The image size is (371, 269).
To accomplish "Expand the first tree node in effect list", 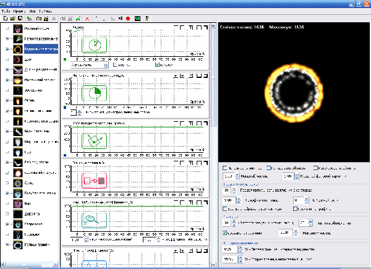I will pos(7,28).
